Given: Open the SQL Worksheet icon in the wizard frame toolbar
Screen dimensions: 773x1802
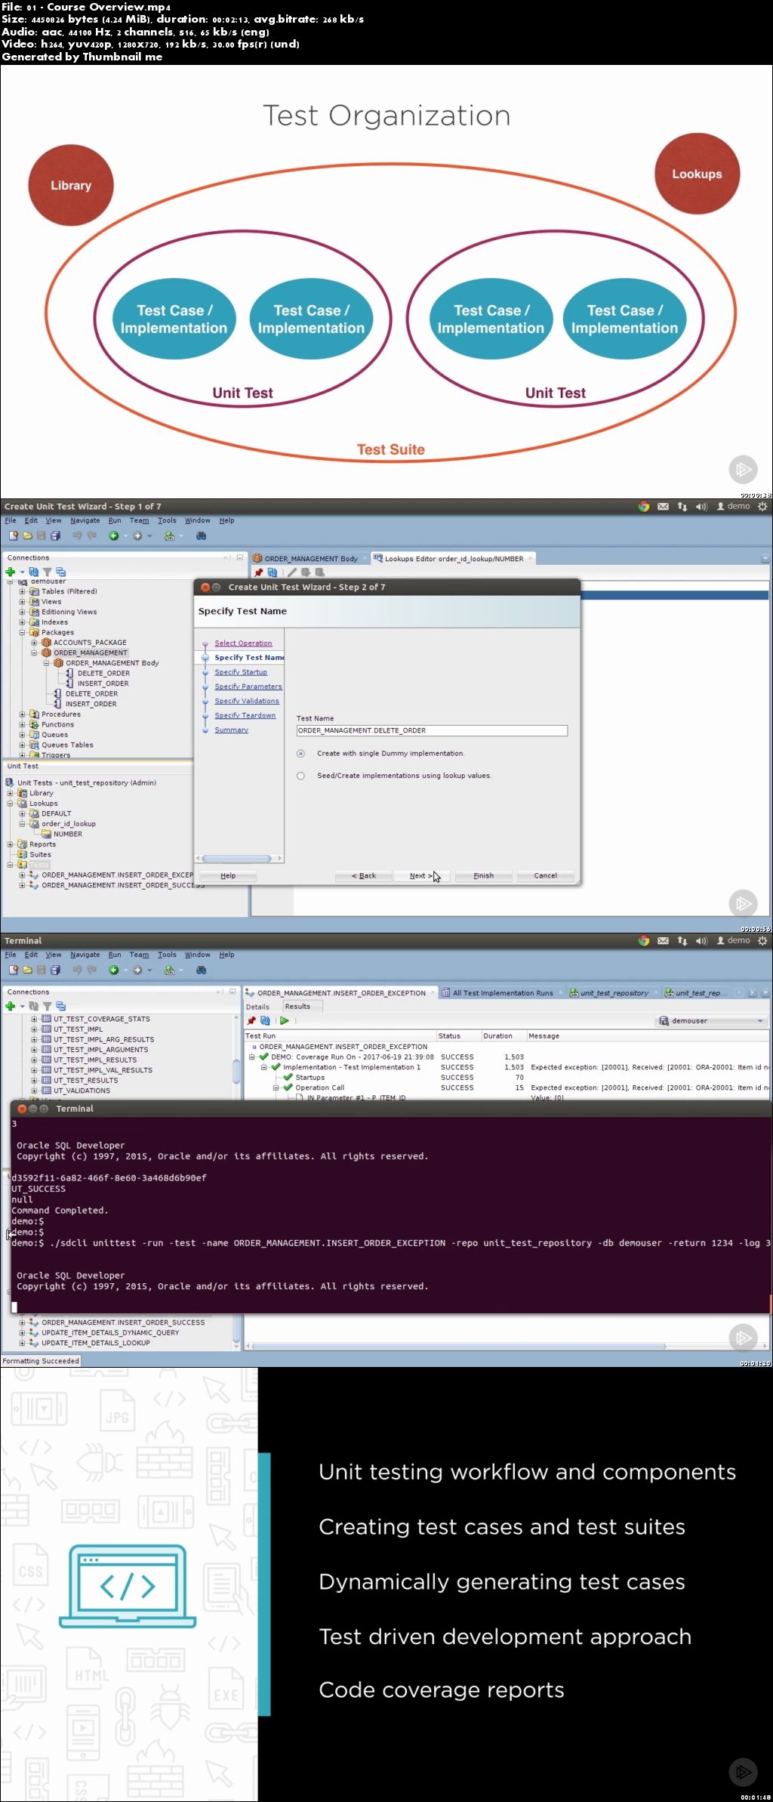Looking at the screenshot, I should tap(170, 536).
